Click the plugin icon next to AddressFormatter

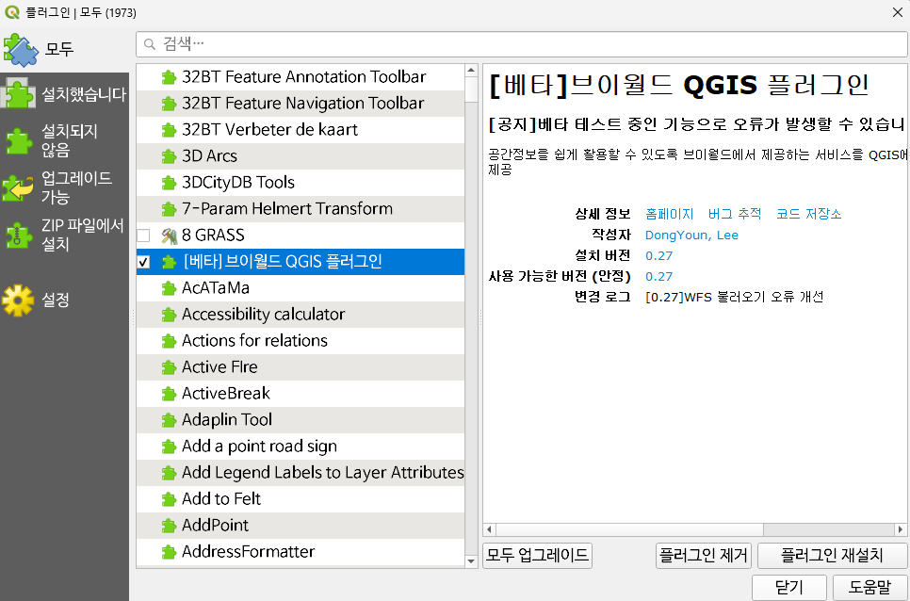tap(169, 552)
